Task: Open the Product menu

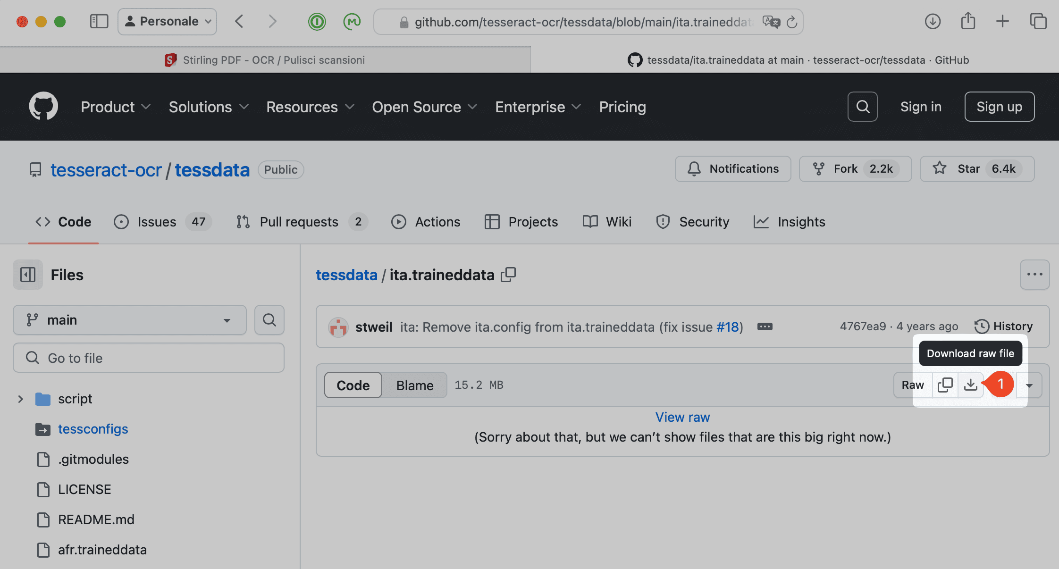Action: pyautogui.click(x=116, y=107)
